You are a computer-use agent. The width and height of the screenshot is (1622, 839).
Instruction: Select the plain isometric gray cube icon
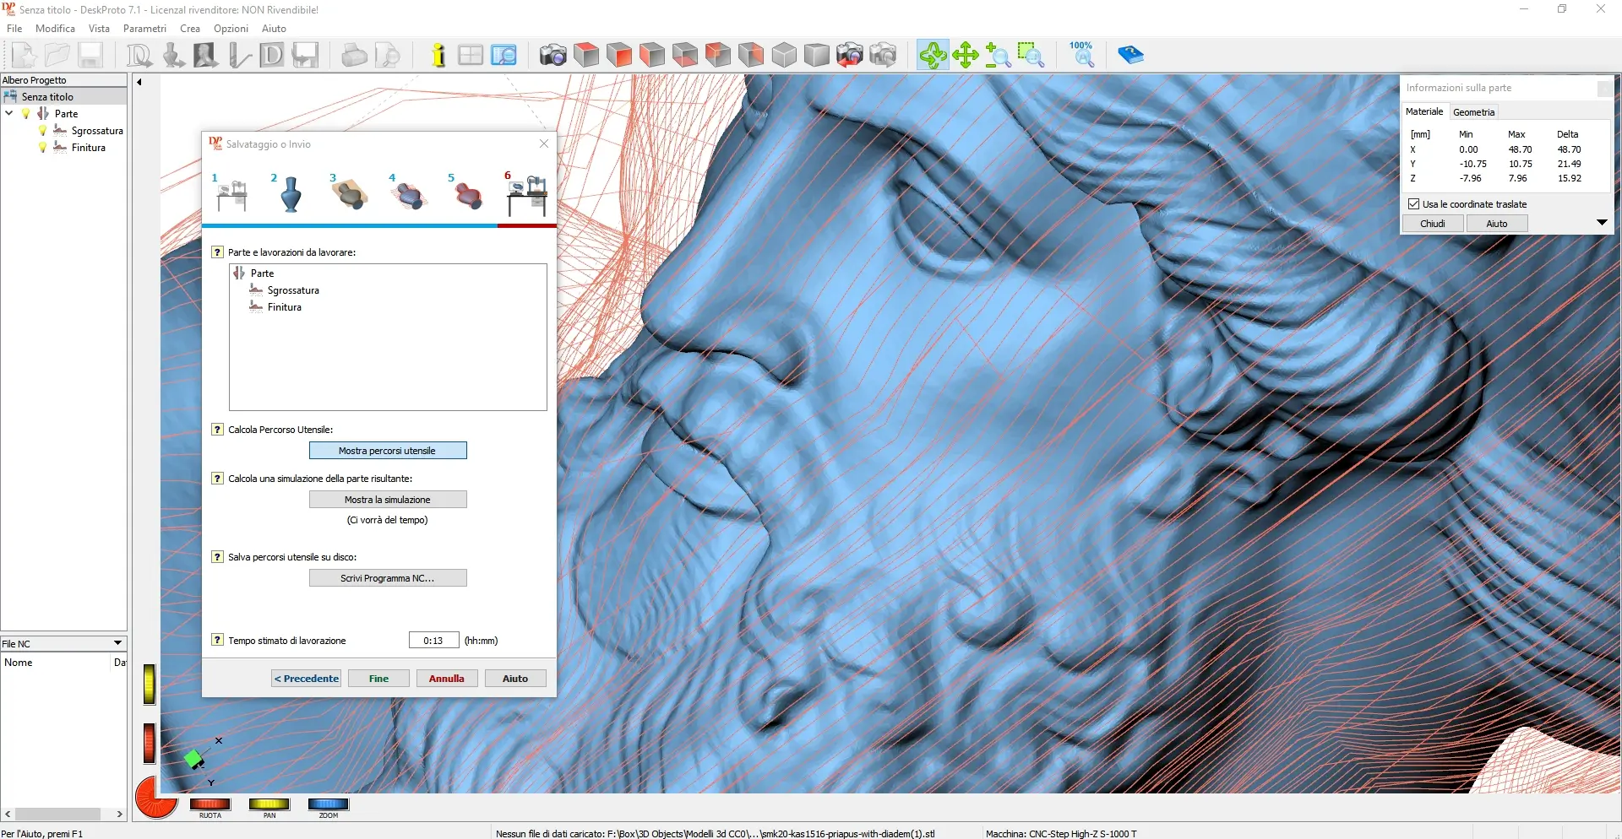tap(784, 56)
